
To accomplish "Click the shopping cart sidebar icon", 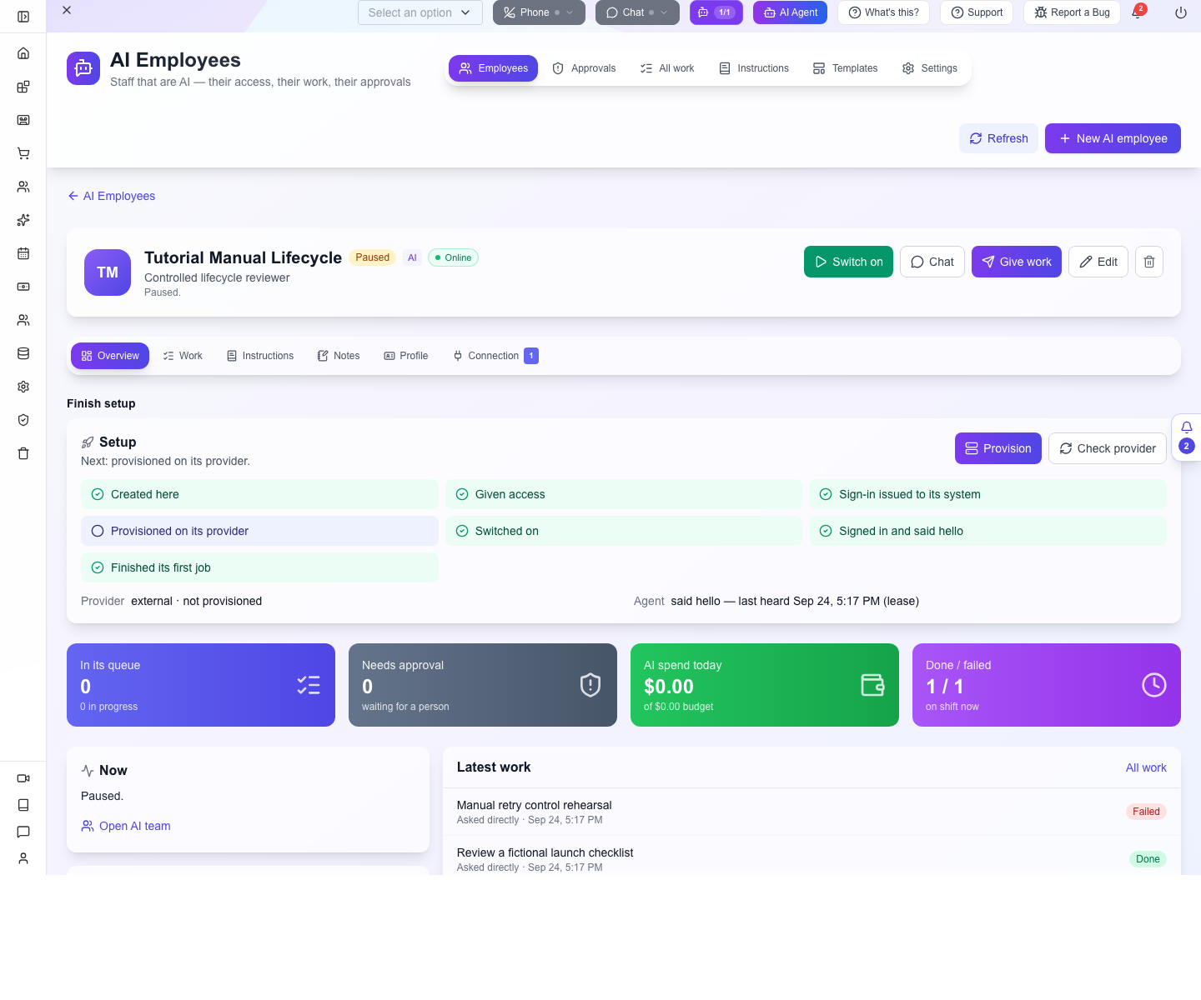I will [x=23, y=153].
